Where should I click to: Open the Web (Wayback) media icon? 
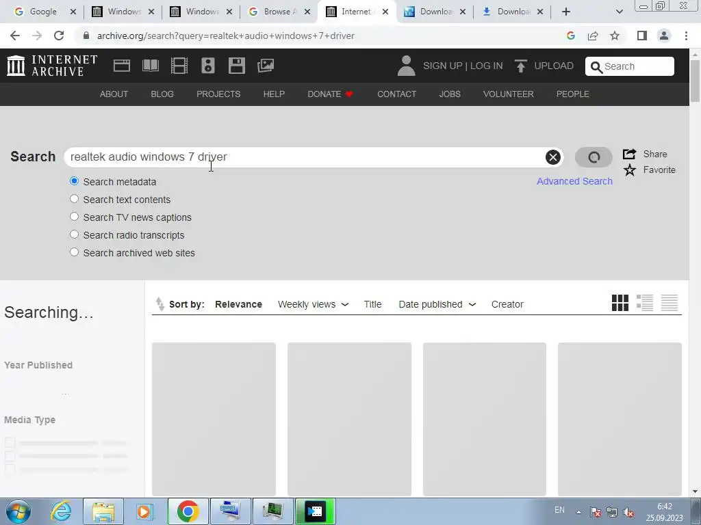tap(122, 66)
